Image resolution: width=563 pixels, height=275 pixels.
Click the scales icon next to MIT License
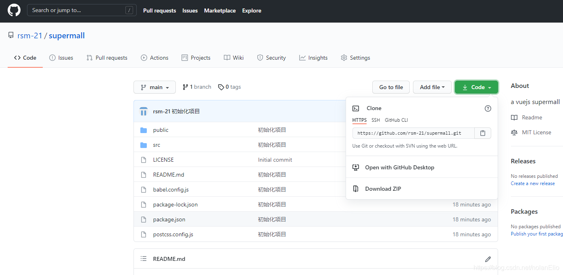[x=514, y=132]
